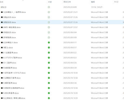This screenshot has width=124, height=103.
Task: Click sync status icon for 1.全体構造Ⅰ_一般原則.docx
Action: click(49, 12)
